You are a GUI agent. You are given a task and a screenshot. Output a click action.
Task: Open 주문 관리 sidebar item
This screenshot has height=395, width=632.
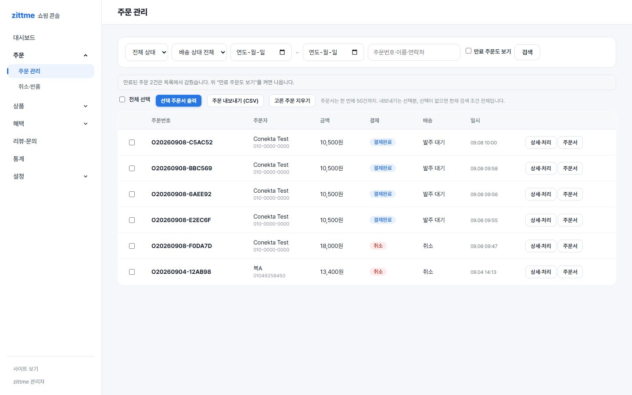(x=50, y=71)
